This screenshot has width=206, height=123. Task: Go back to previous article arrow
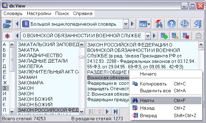(17, 36)
